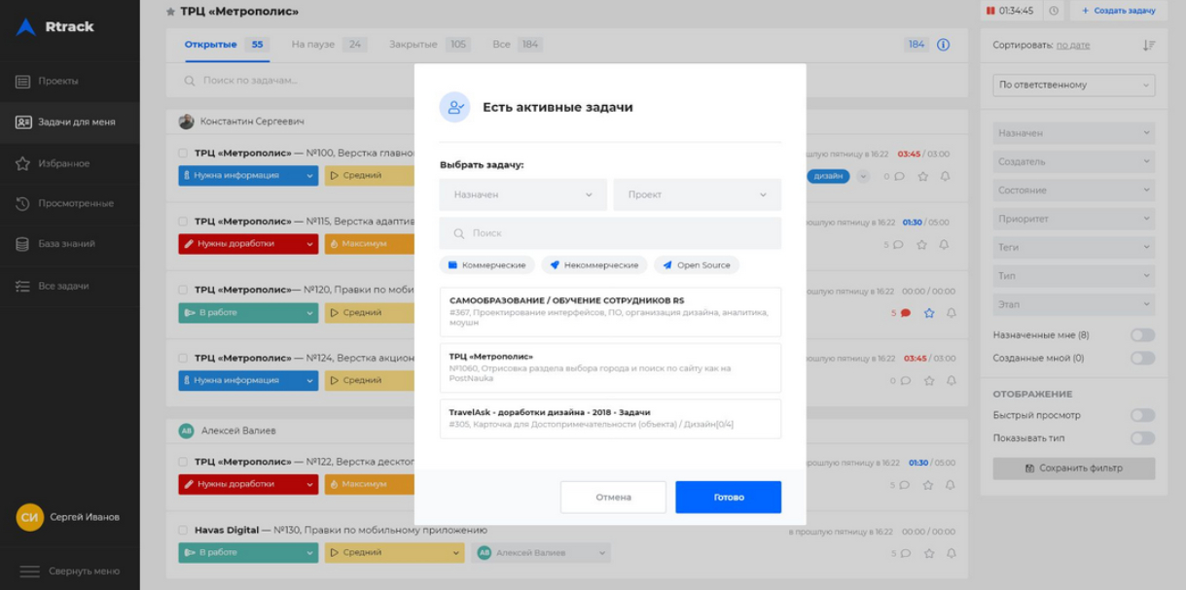Open Назначен dropdown in the dialog
The height and width of the screenshot is (590, 1186).
tap(523, 194)
